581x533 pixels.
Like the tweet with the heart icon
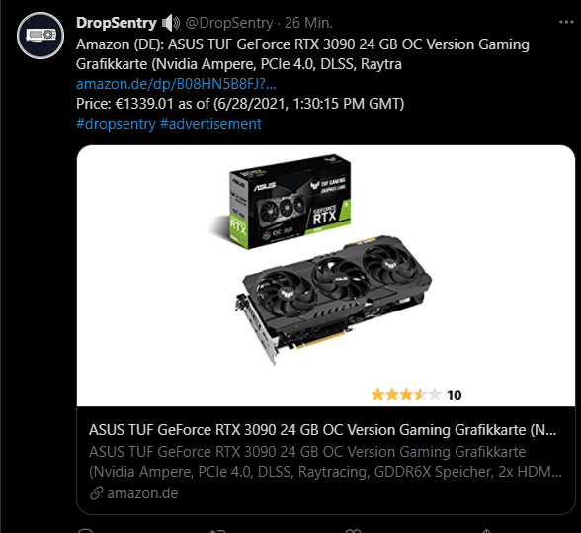(x=353, y=531)
